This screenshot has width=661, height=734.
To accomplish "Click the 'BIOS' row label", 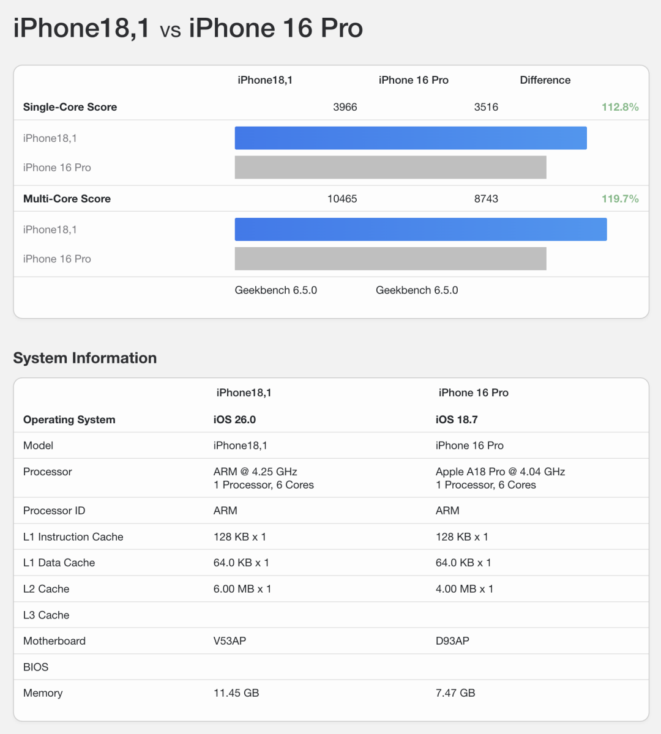I will click(x=35, y=667).
